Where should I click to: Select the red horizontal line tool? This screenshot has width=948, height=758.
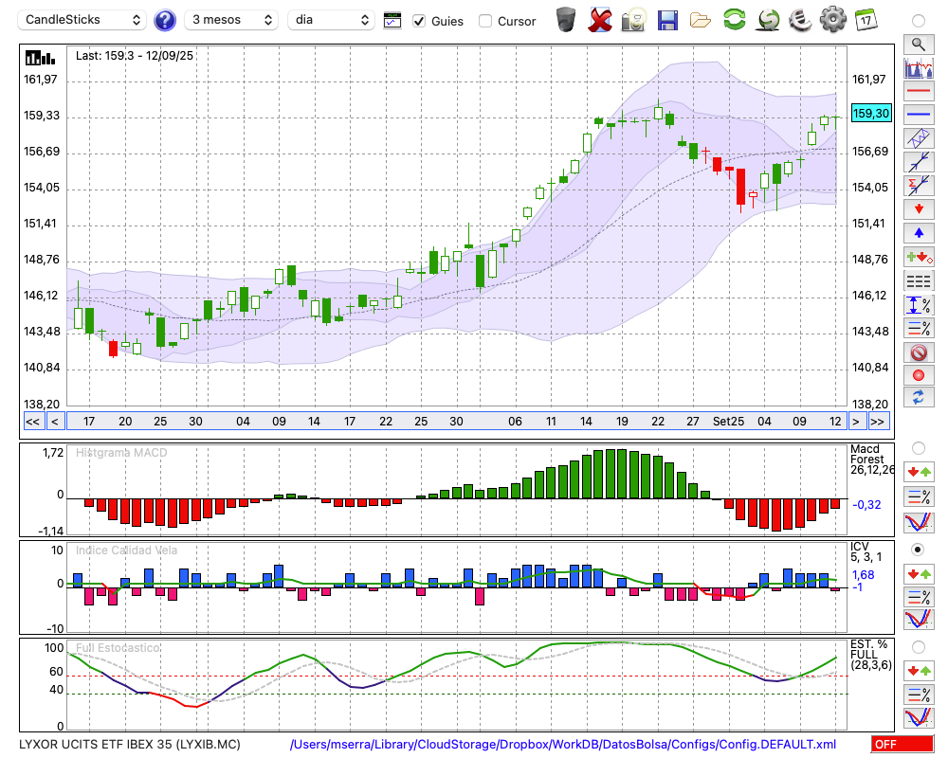click(919, 91)
